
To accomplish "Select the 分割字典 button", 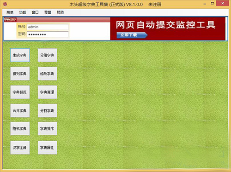I will (48, 110).
